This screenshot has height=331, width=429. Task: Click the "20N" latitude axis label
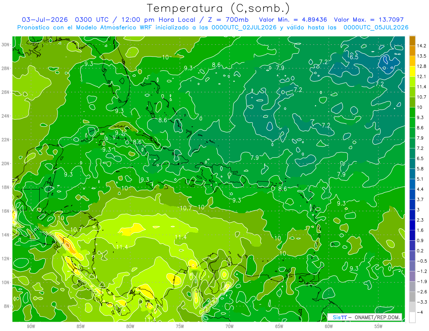(x=5, y=164)
